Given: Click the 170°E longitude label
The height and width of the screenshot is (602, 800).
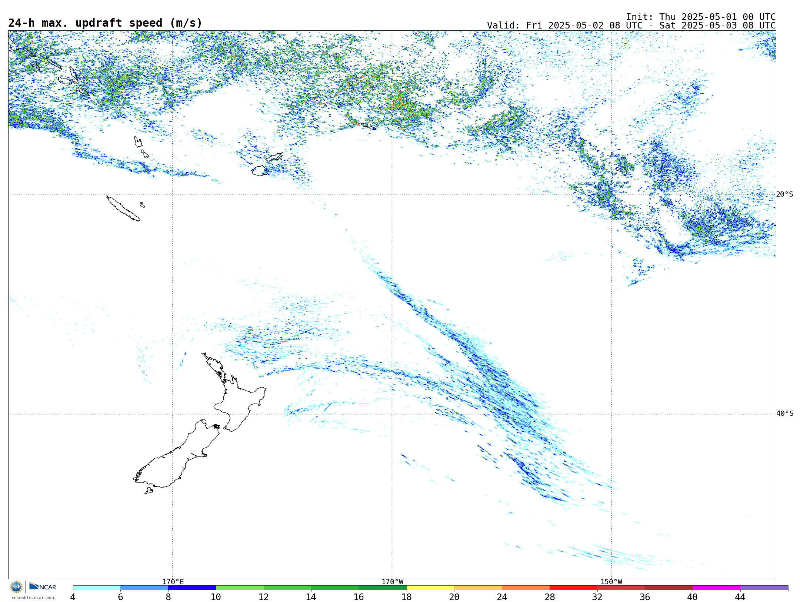Looking at the screenshot, I should click(173, 582).
